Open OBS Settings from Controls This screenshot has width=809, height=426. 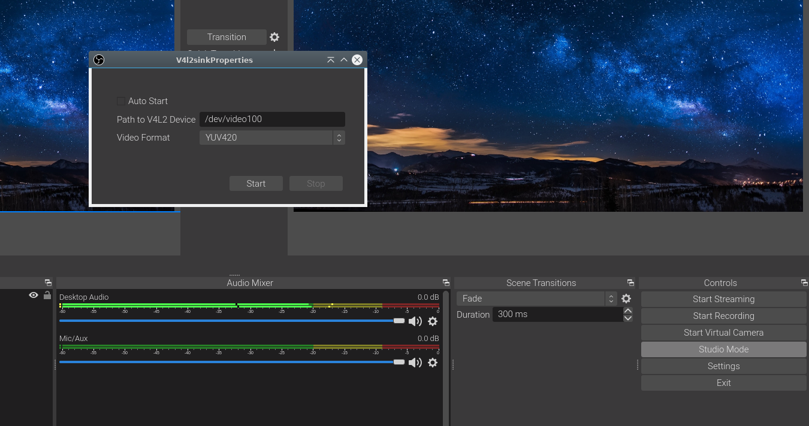(724, 366)
